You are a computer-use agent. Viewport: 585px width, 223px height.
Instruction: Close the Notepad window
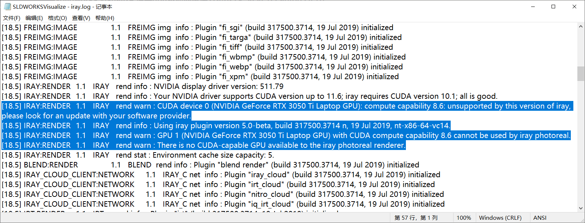click(574, 7)
